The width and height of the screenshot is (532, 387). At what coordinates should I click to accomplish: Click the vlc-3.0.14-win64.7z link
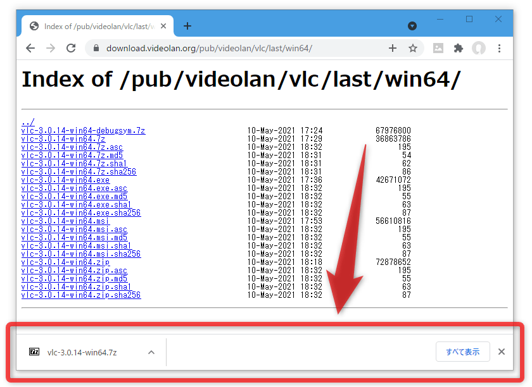[x=63, y=138]
